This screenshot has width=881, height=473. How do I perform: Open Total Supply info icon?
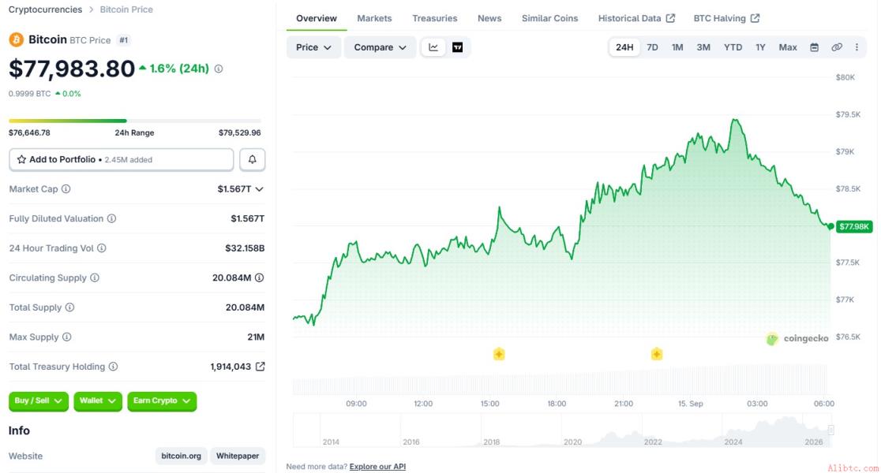tap(69, 307)
